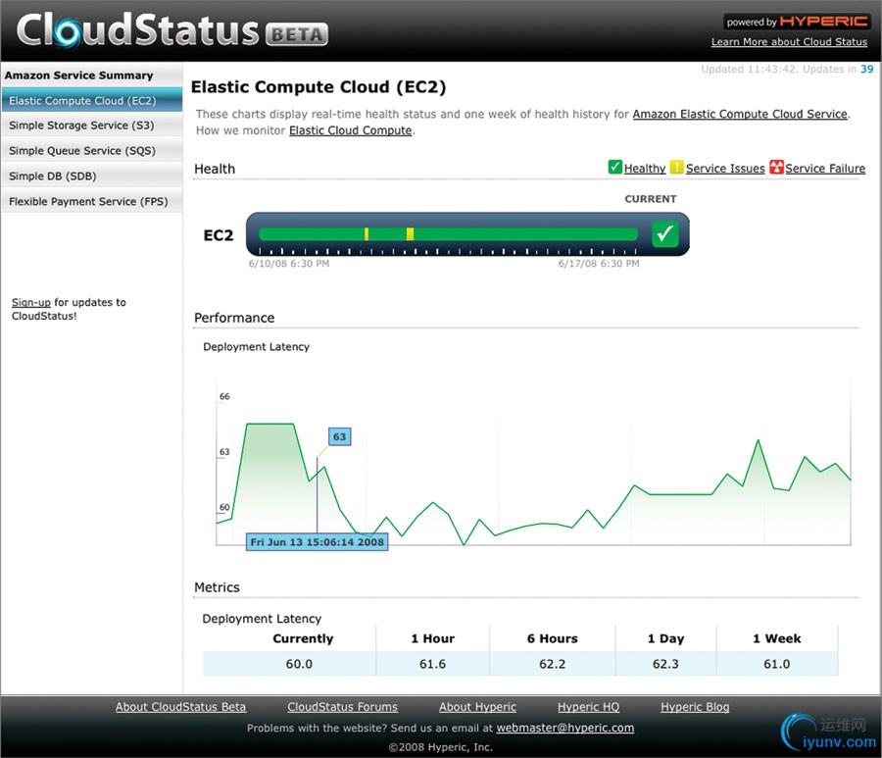Open About CloudStatus Beta footer link
Screen dimensions: 882x758
coord(180,707)
